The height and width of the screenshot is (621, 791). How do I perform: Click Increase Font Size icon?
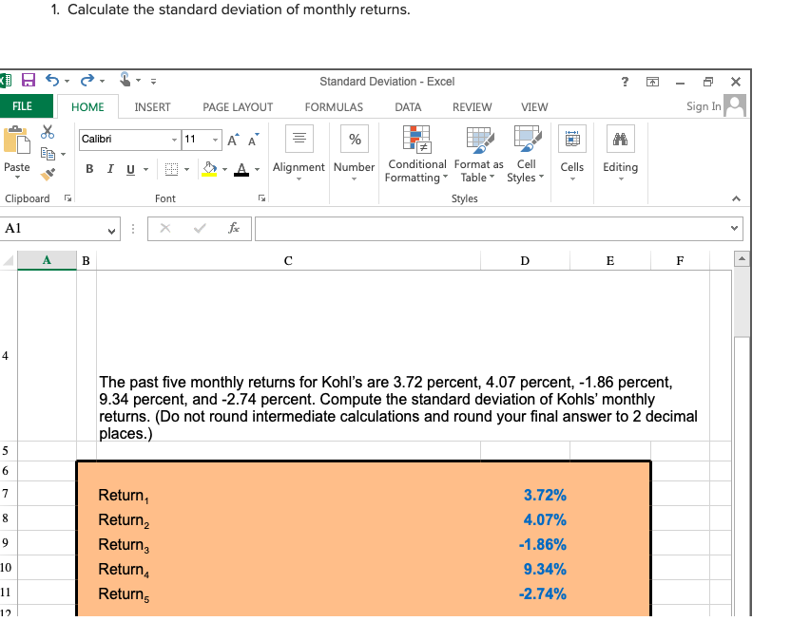click(233, 140)
